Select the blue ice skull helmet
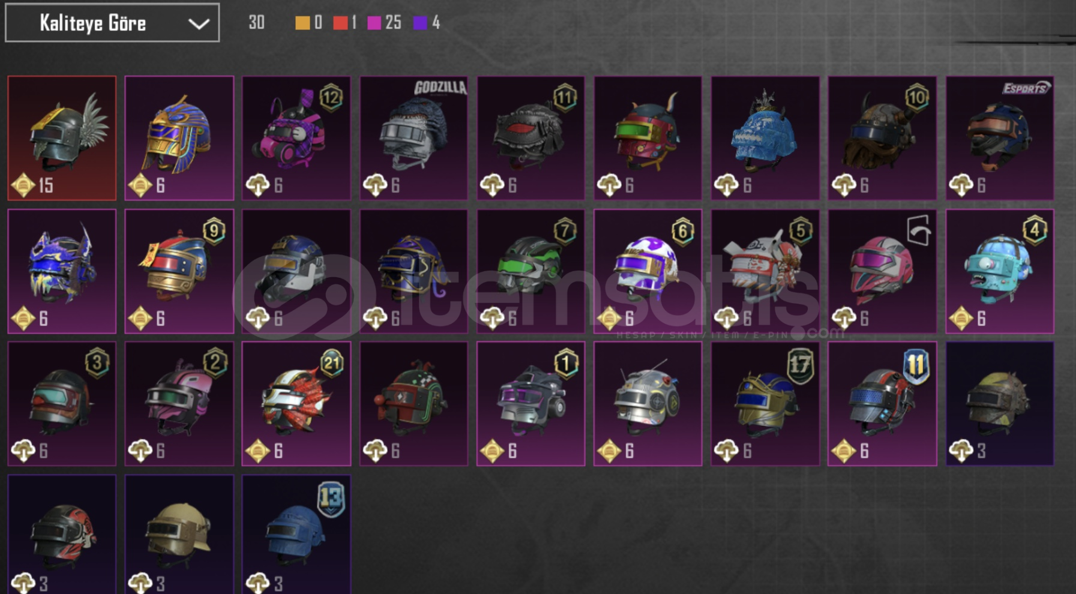Viewport: 1076px width, 594px height. click(765, 138)
